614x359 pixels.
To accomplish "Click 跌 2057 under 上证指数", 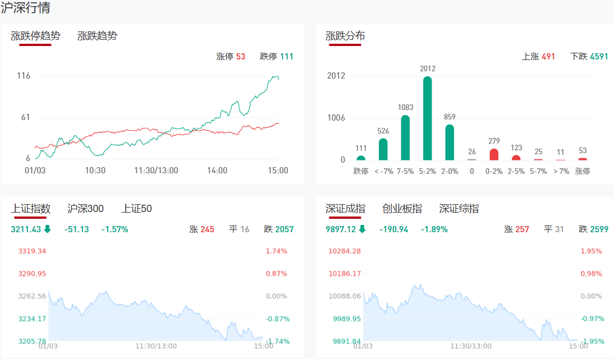I will pos(279,229).
